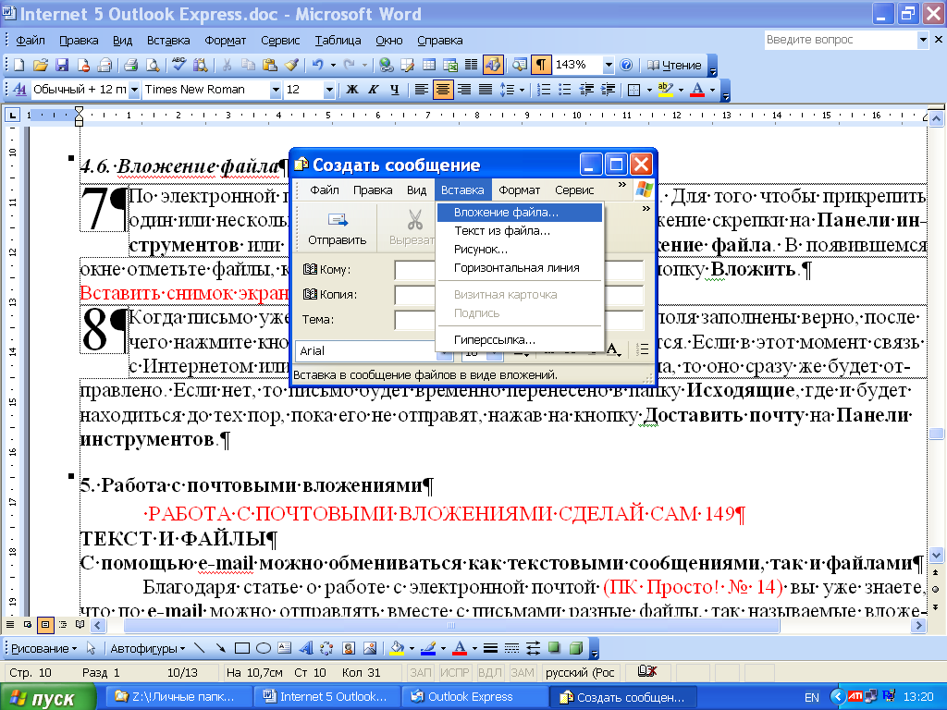This screenshot has height=710, width=947.
Task: Expand the style Обычный dropdown
Action: [x=133, y=90]
